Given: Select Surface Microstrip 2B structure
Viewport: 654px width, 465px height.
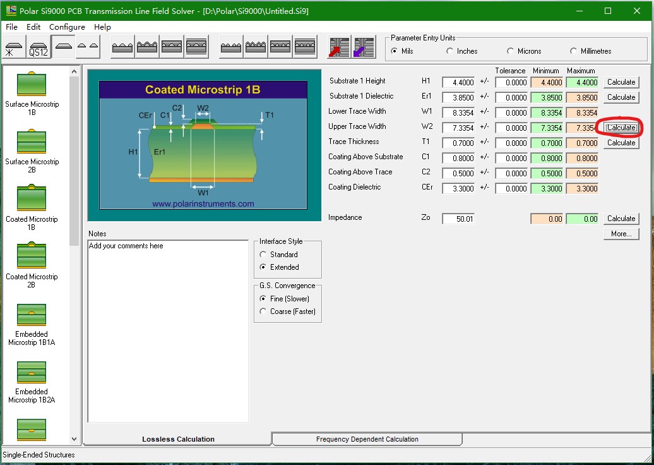Looking at the screenshot, I should [32, 151].
